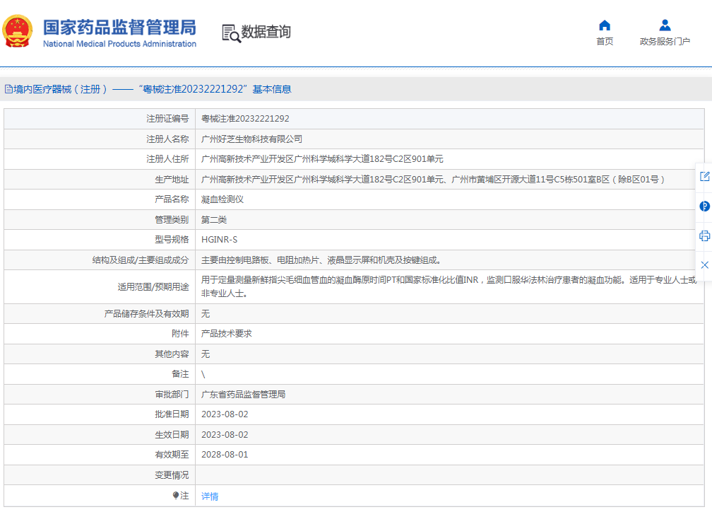Click the 产品储存条件及有效期 label
The width and height of the screenshot is (712, 512).
point(146,314)
